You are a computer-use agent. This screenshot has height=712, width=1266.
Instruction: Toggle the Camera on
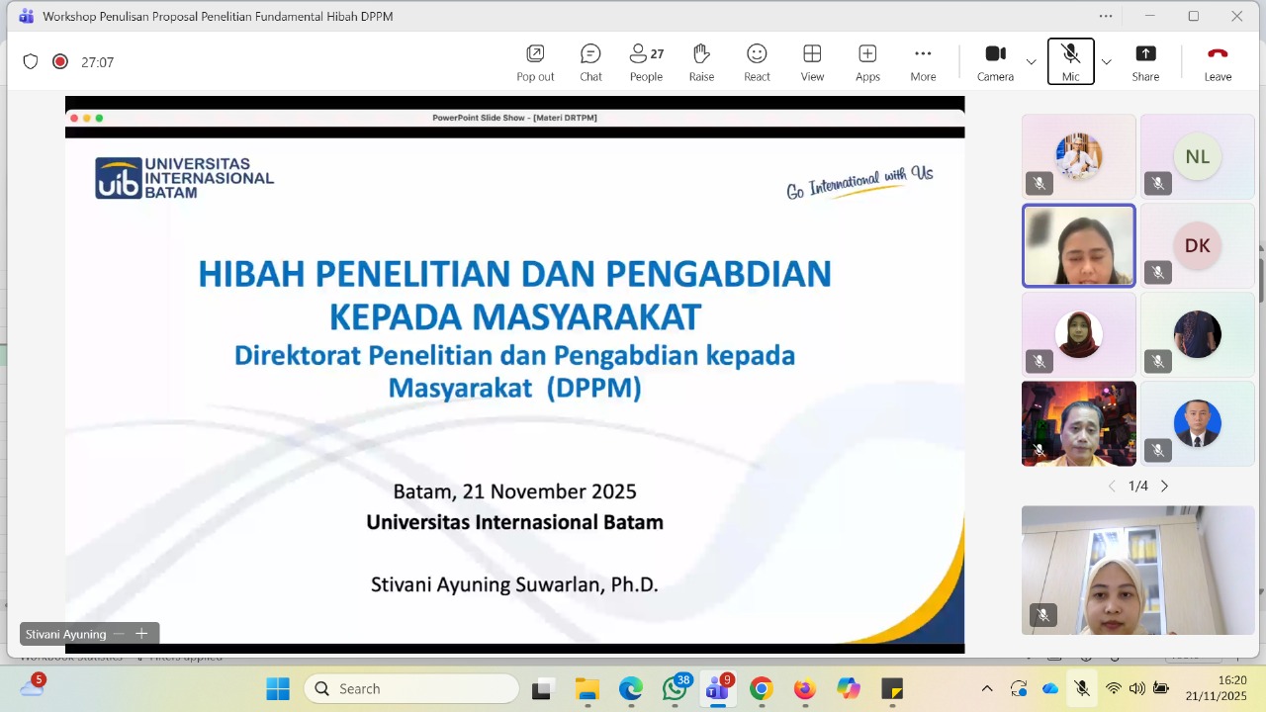coord(995,62)
